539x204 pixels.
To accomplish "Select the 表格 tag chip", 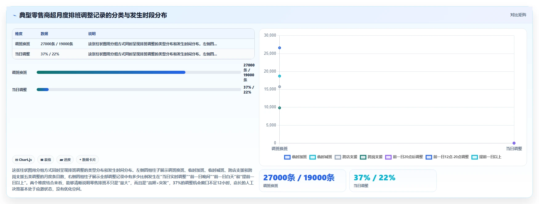I will coord(46,160).
